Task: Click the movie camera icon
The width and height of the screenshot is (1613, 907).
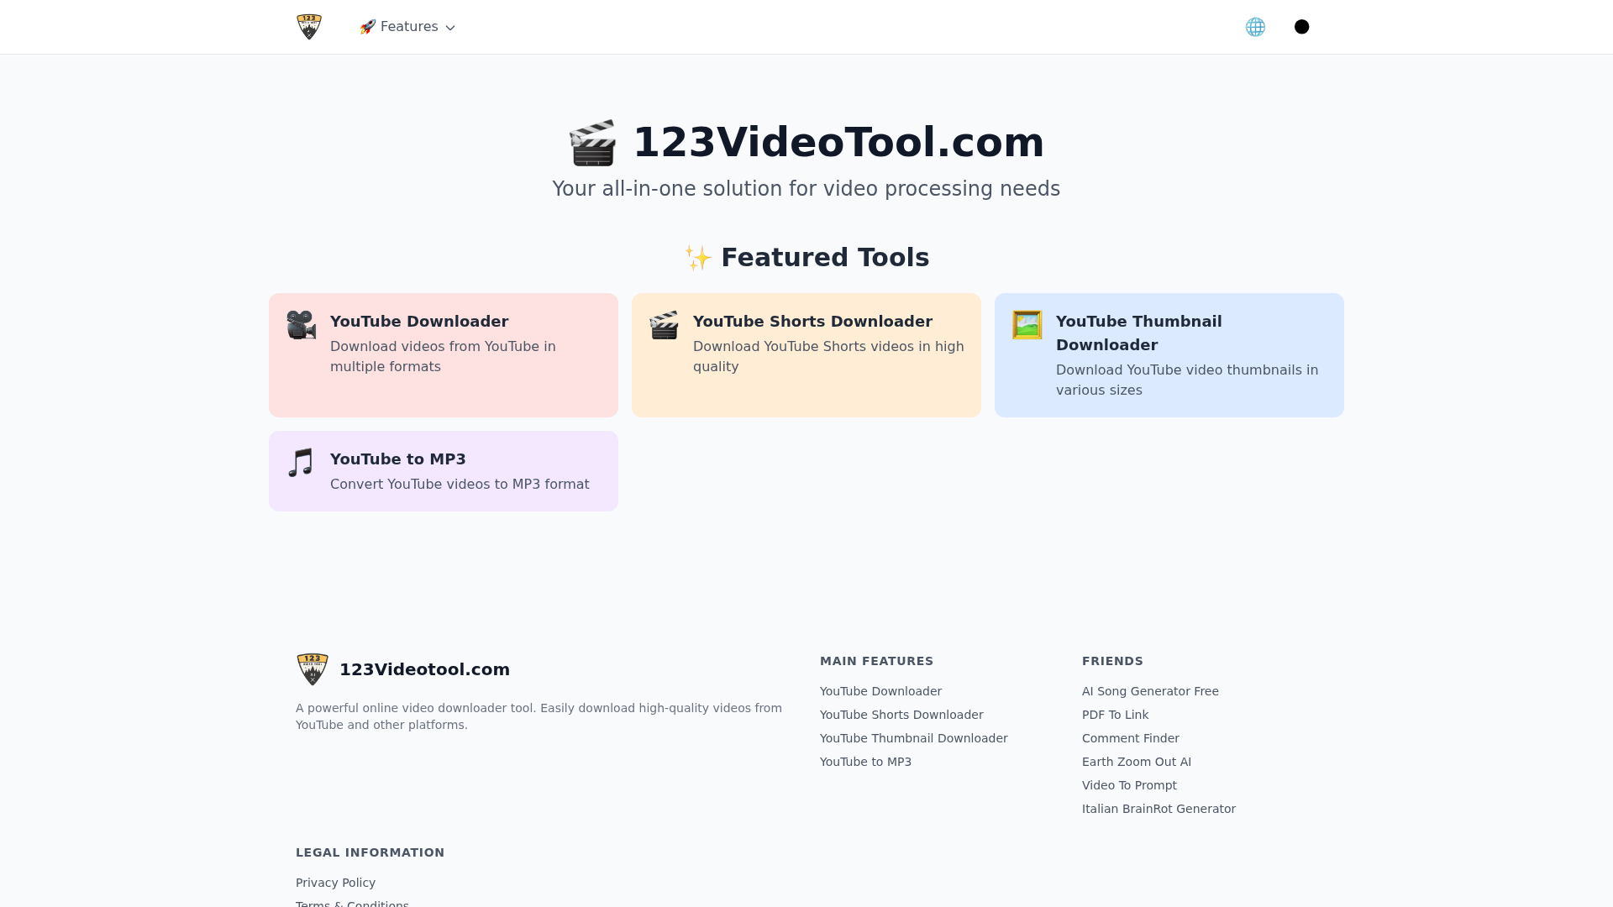Action: point(301,325)
